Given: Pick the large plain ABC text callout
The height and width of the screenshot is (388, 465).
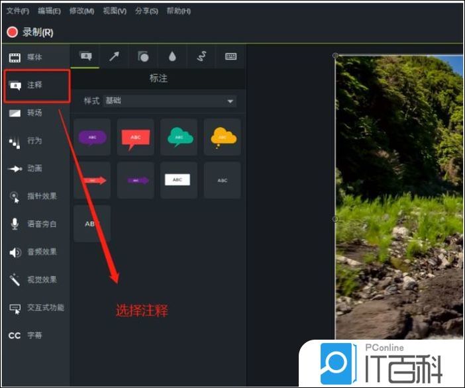Looking at the screenshot, I should tap(92, 224).
